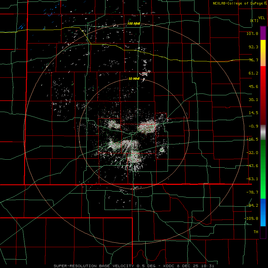Click the [KT] units label
Viewport: 268px width, 268px height.
pos(254,21)
